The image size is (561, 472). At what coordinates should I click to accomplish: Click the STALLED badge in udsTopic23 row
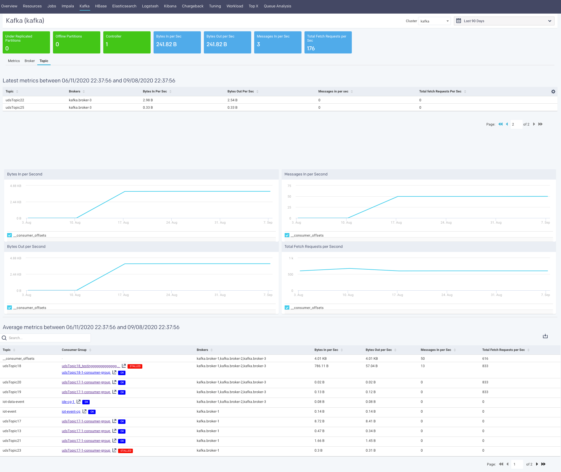pos(125,451)
